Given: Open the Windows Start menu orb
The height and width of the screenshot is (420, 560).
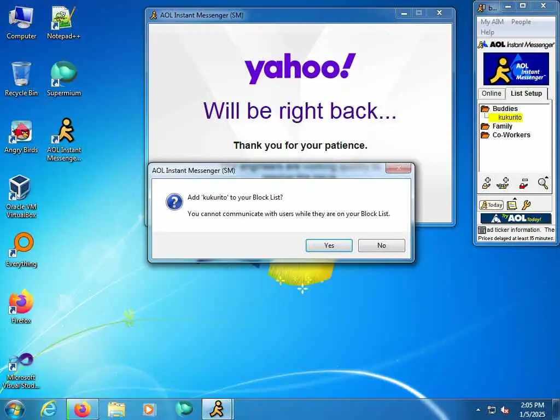Looking at the screenshot, I should (15, 409).
